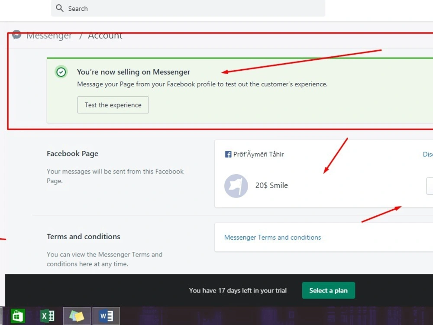The height and width of the screenshot is (325, 433).
Task: Open the Messenger breadcrumb link
Action: (49, 36)
